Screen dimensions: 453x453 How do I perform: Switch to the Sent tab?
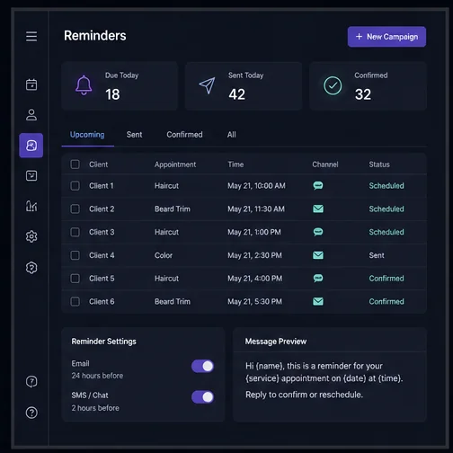click(134, 135)
